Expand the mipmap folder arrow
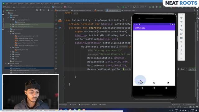The height and width of the screenshot is (112, 199). click(x=11, y=54)
